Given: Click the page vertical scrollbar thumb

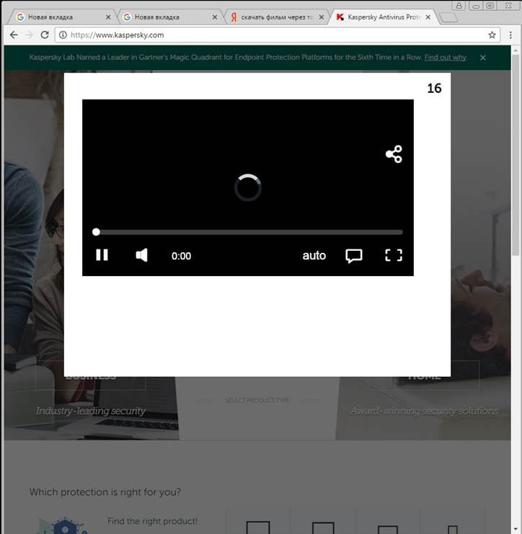Looking at the screenshot, I should click(x=516, y=155).
